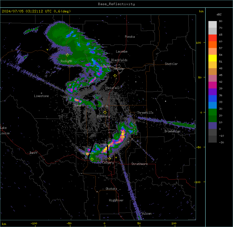Click the ThreeHills town label
This screenshot has height=227, width=233.
pyautogui.click(x=145, y=113)
